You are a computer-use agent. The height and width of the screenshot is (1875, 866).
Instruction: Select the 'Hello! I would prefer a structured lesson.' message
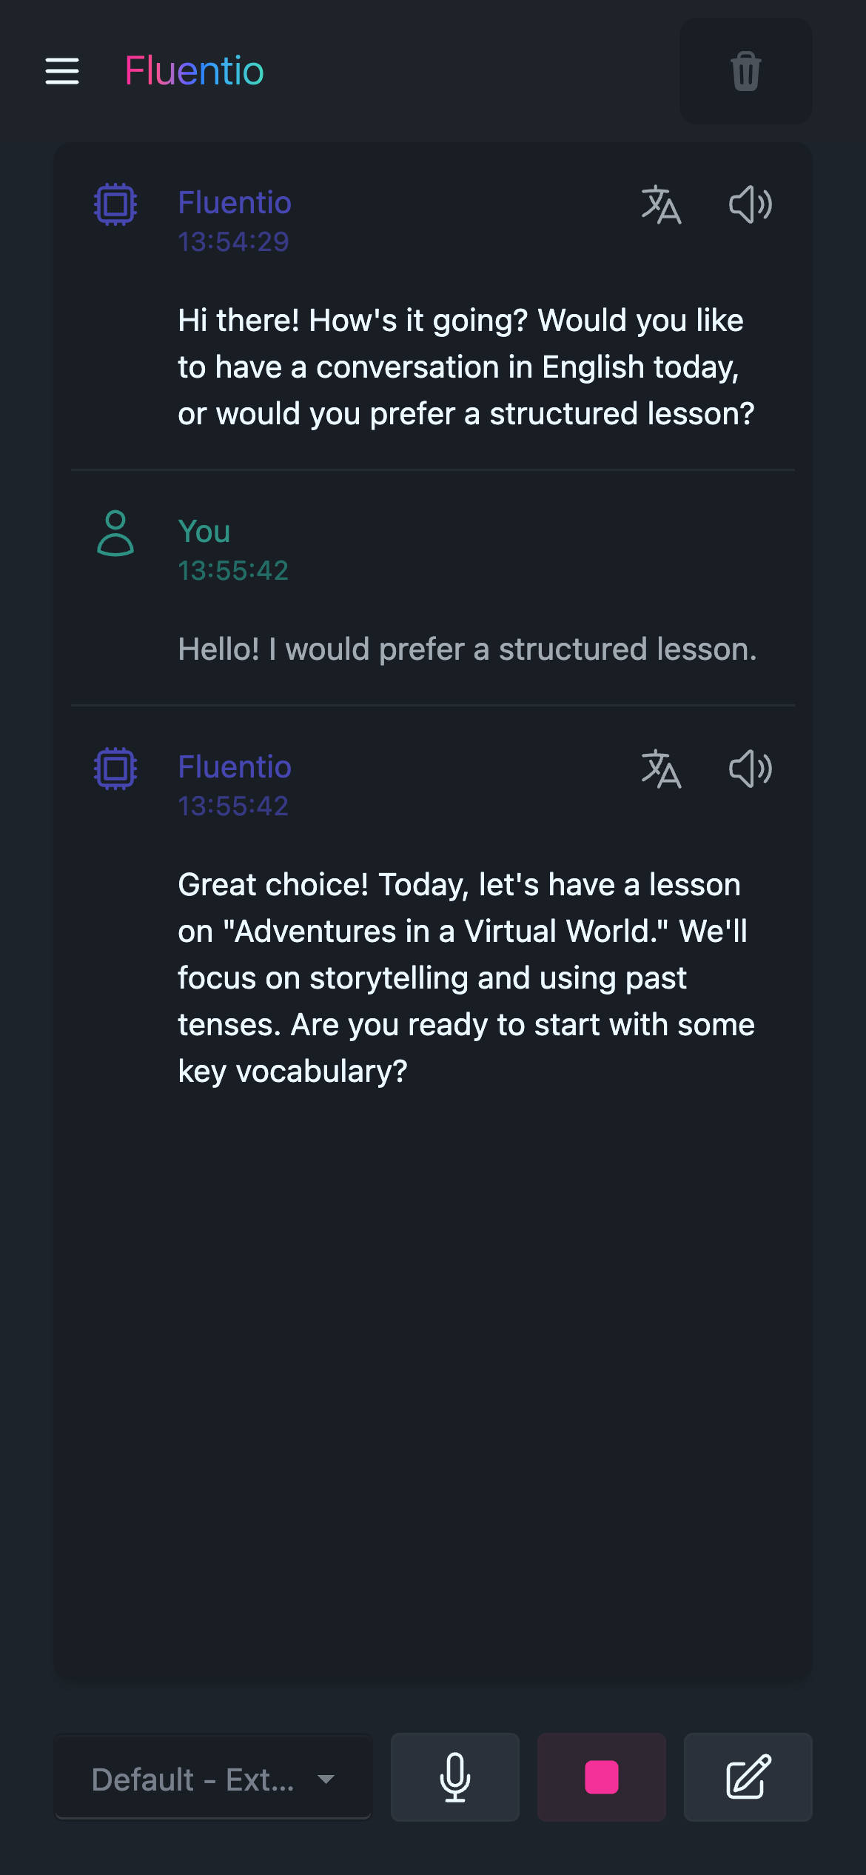468,649
